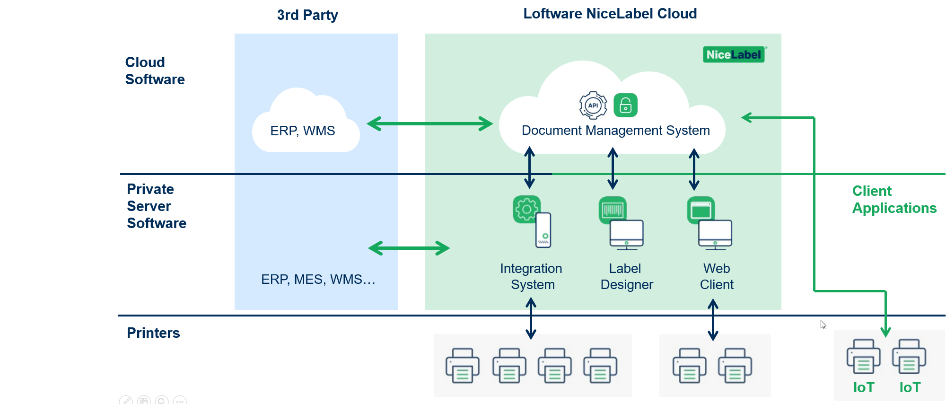
Task: Open the more slideshow options button
Action: (x=180, y=400)
